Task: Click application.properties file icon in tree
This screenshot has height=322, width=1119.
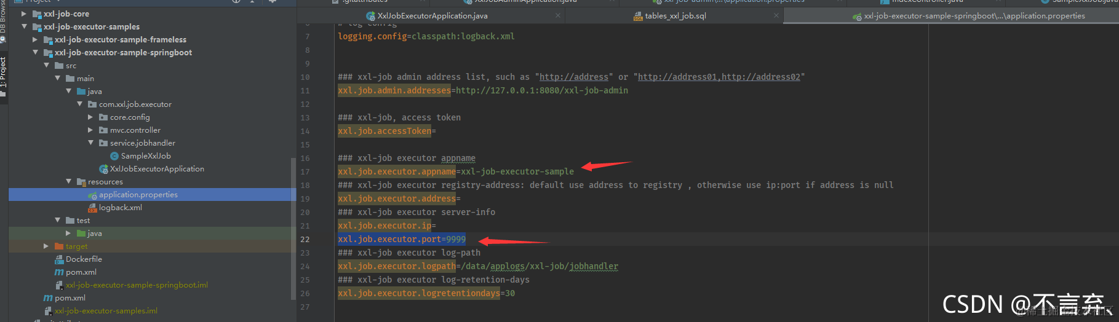Action: click(x=92, y=195)
